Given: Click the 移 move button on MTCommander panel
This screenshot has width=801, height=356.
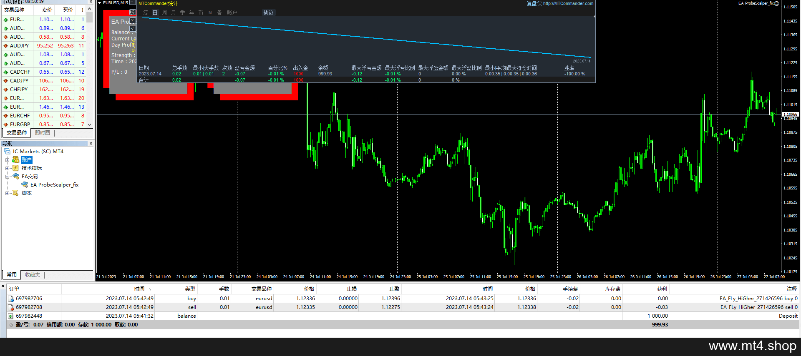Looking at the screenshot, I should [133, 12].
